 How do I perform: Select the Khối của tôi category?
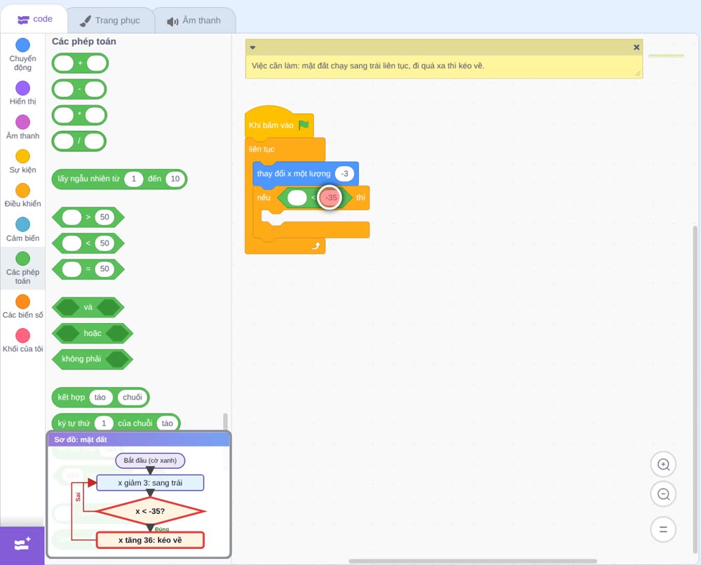coord(23,341)
